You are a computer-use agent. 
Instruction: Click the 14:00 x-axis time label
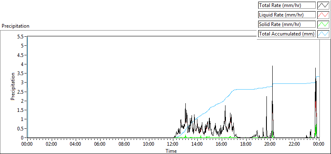tap(197, 144)
